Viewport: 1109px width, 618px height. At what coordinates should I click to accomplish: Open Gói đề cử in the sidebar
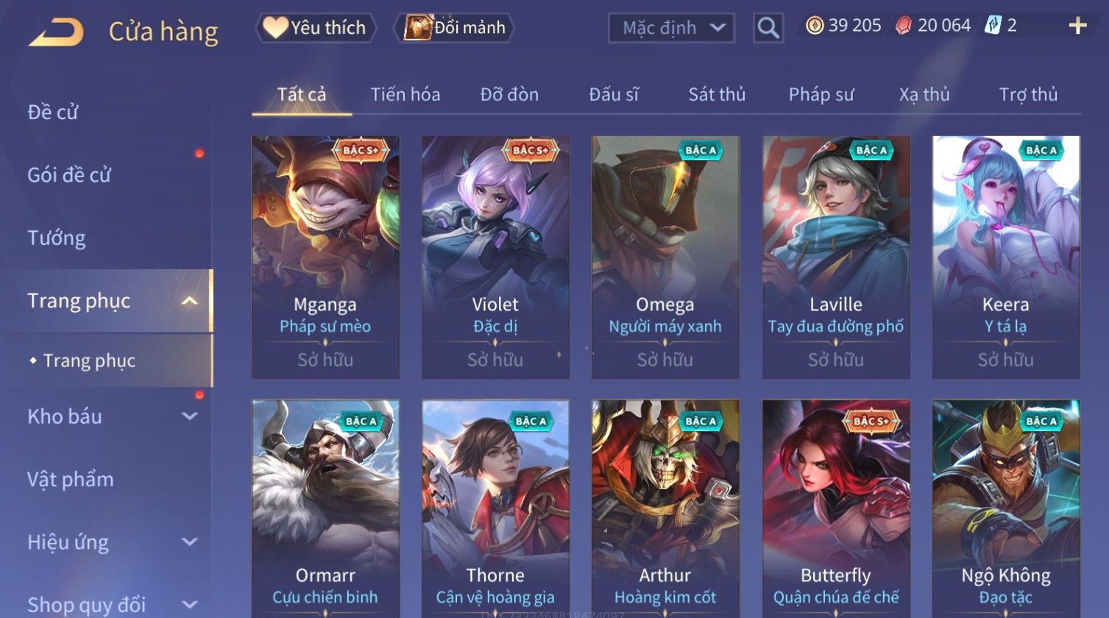pyautogui.click(x=69, y=175)
